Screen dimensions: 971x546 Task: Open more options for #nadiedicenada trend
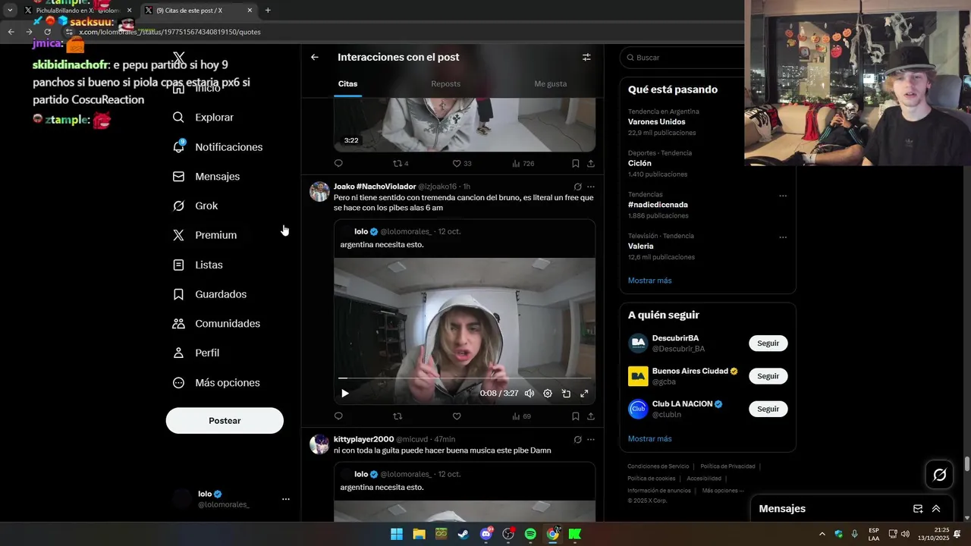pos(783,196)
